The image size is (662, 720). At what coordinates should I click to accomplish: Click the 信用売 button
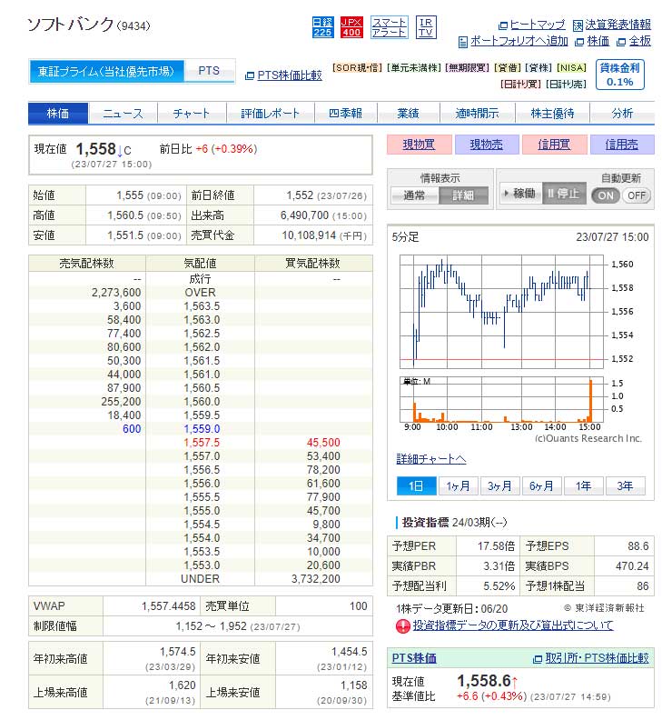click(x=622, y=145)
